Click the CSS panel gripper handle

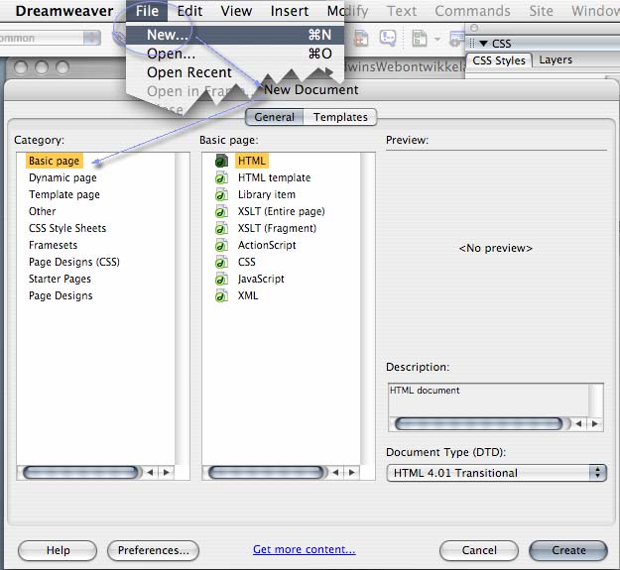coord(472,43)
